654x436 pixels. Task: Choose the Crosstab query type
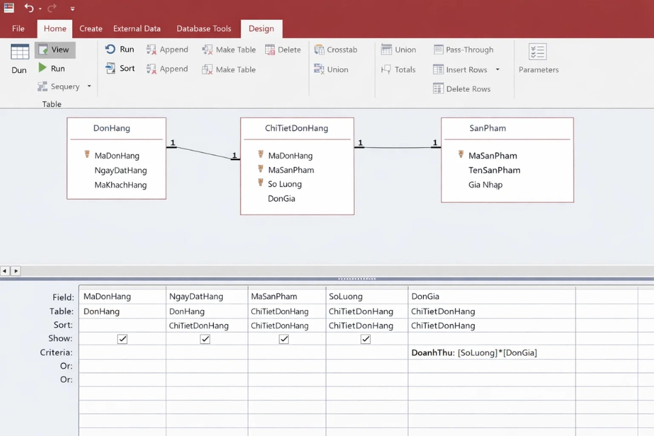[x=319, y=50]
